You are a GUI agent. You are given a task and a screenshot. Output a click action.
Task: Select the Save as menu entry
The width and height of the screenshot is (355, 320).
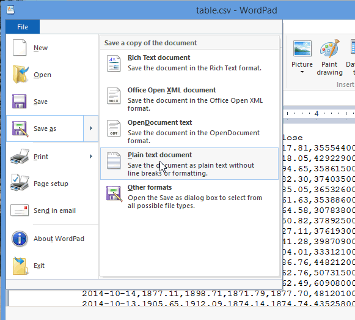tap(45, 128)
